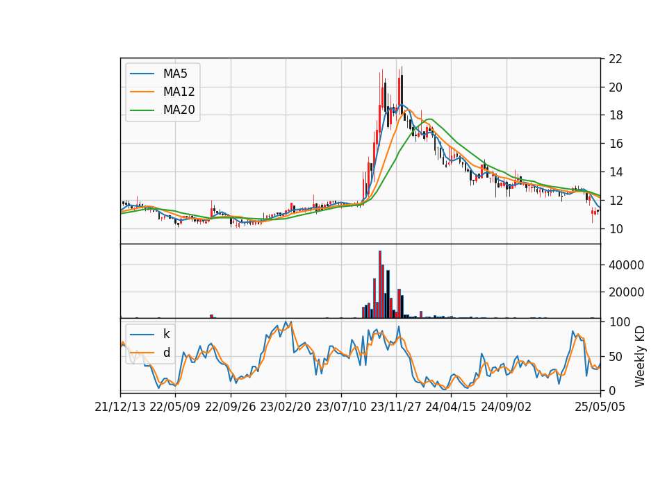Image resolution: width=667 pixels, height=479 pixels.
Task: Click the MA5 legend label
Action: coord(175,74)
